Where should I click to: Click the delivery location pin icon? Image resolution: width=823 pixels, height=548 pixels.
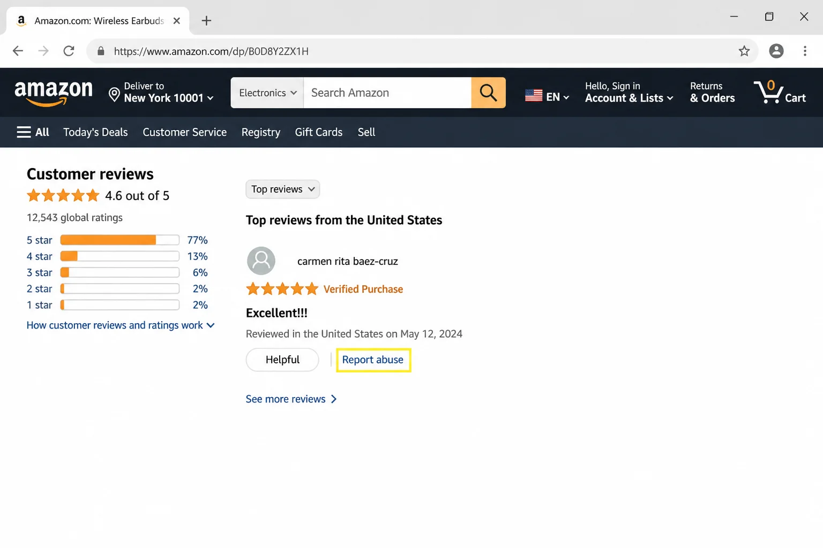coord(114,95)
